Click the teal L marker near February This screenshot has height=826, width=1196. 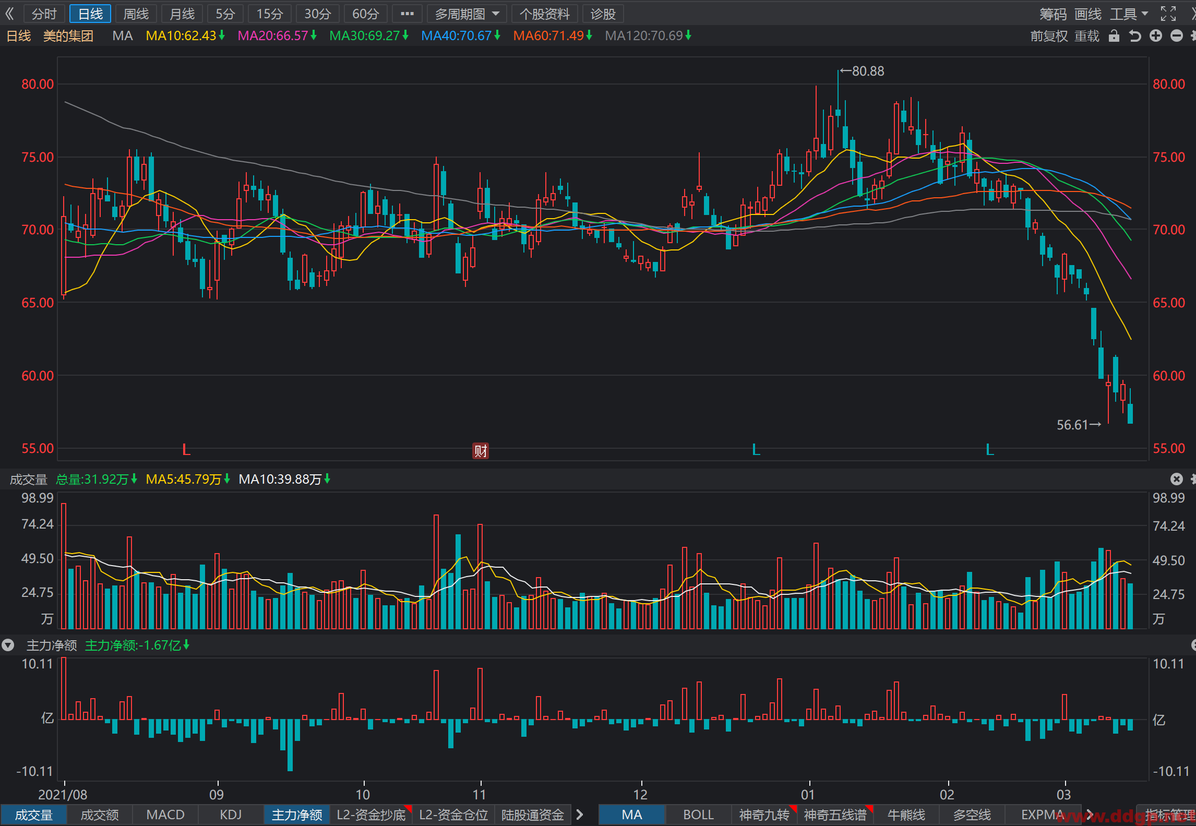[x=989, y=449]
